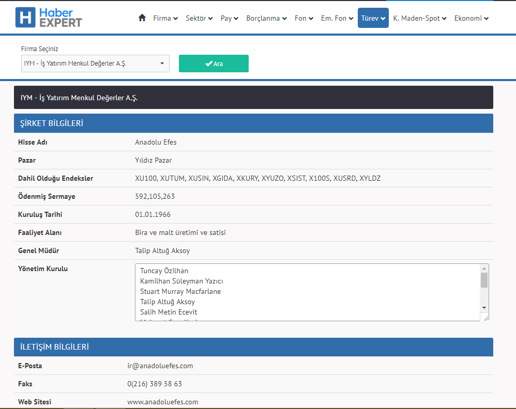The width and height of the screenshot is (516, 409).
Task: Click the green Ara search button
Action: point(214,64)
